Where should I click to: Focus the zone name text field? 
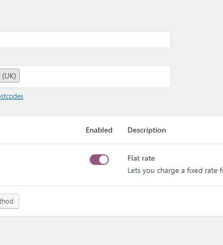(85, 39)
